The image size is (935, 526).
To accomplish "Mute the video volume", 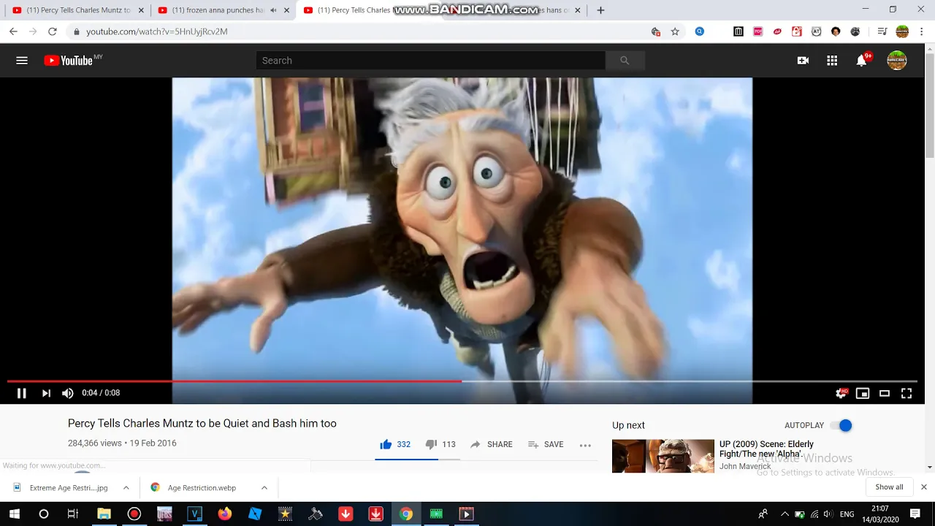I will (68, 393).
